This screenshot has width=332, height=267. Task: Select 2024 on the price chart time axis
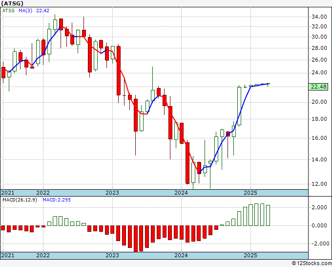pos(181,193)
